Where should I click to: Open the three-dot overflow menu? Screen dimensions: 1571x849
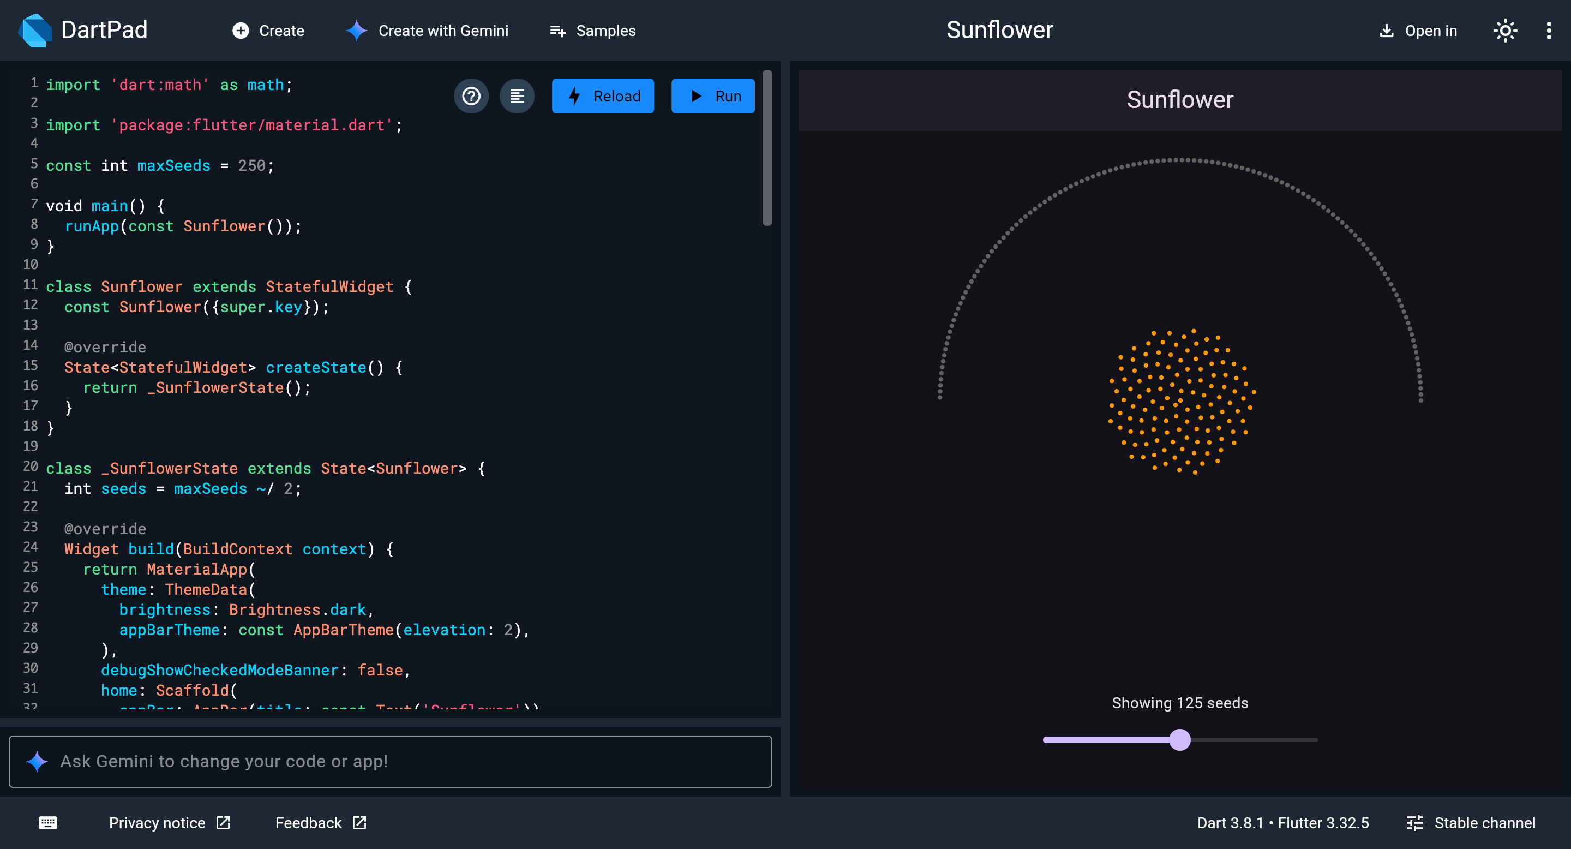tap(1549, 31)
